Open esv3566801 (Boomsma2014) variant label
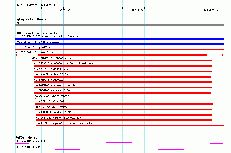 pos(34,52)
